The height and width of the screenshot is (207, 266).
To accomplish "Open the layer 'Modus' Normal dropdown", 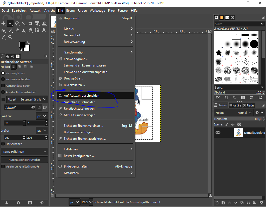I will point(245,113).
